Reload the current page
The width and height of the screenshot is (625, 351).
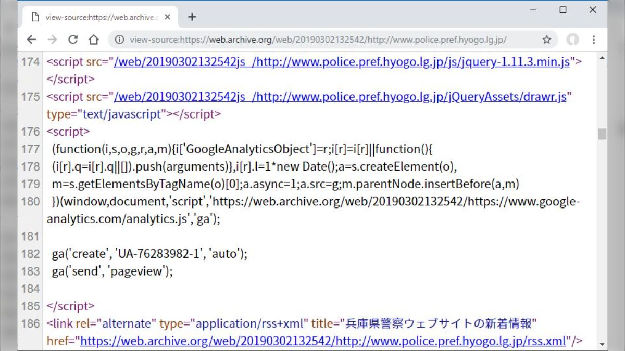tap(73, 40)
